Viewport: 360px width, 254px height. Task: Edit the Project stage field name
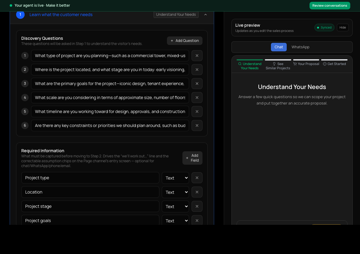tap(90, 206)
